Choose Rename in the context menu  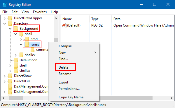click(x=65, y=74)
